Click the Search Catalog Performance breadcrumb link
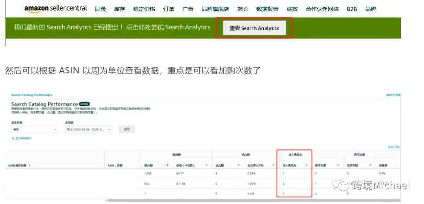This screenshot has height=204, width=424. 32,95
